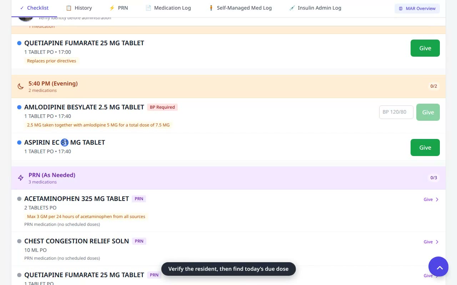This screenshot has width=457, height=285.
Task: Click the scroll-to-top arrow button
Action: tap(438, 266)
